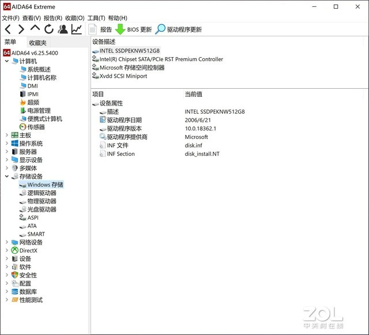Select AIDA64 v6.25.5400 root item
Viewport: 369px width, 335px height.
pyautogui.click(x=31, y=52)
